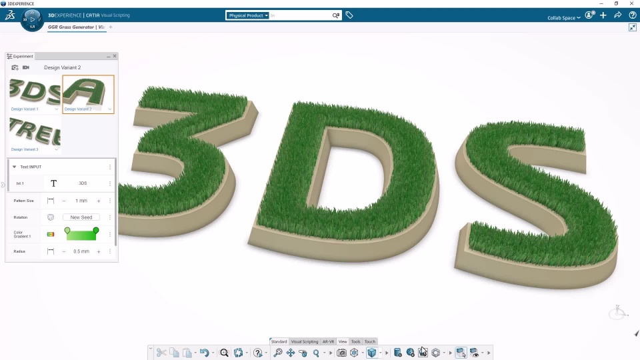Switch to the Tools toolbar tab
Screen dimensions: 640x360
pyautogui.click(x=355, y=341)
